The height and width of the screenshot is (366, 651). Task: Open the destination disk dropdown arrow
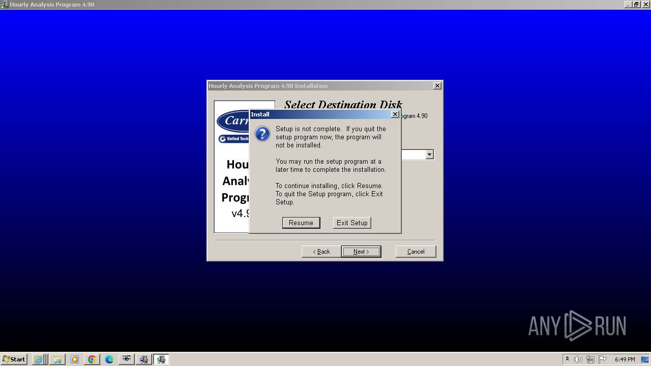click(429, 155)
